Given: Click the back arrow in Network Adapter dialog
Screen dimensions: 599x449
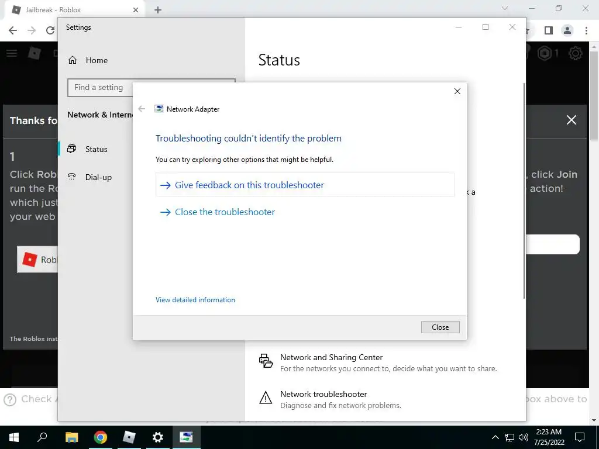Looking at the screenshot, I should tap(142, 109).
